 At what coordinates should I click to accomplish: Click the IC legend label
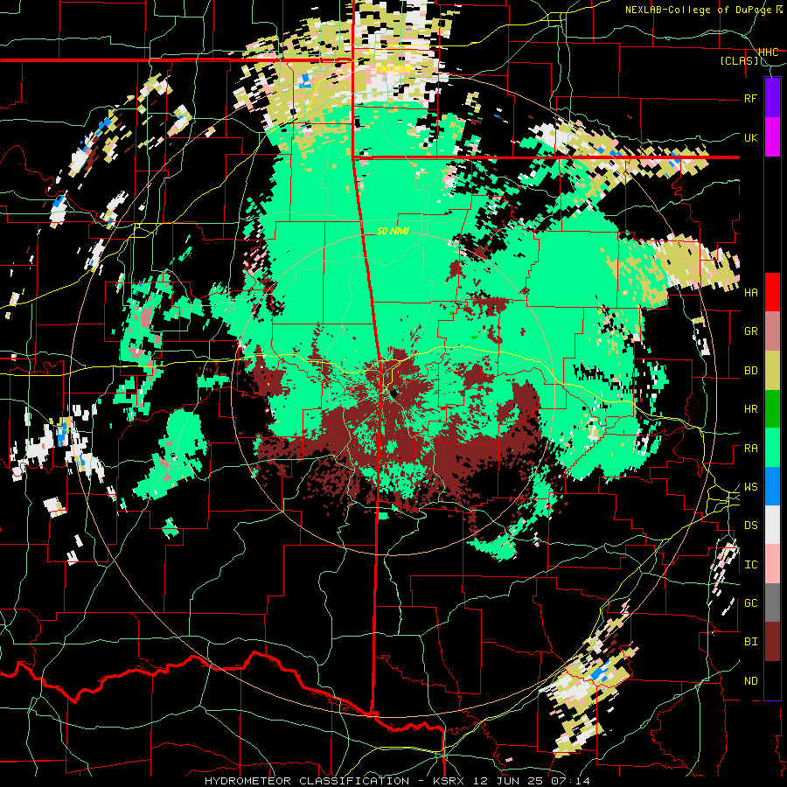pos(750,565)
